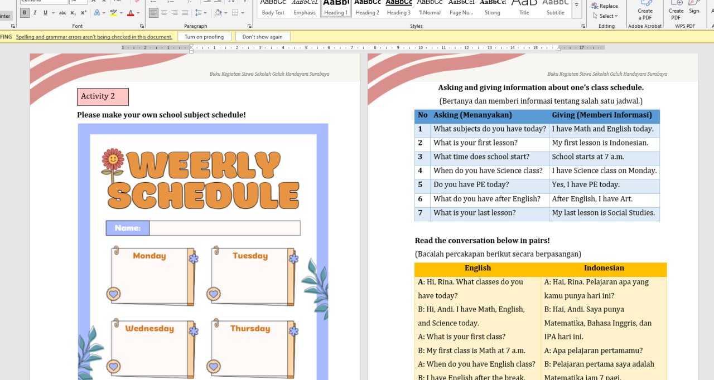Center align the text
This screenshot has height=380, width=714.
tap(165, 12)
